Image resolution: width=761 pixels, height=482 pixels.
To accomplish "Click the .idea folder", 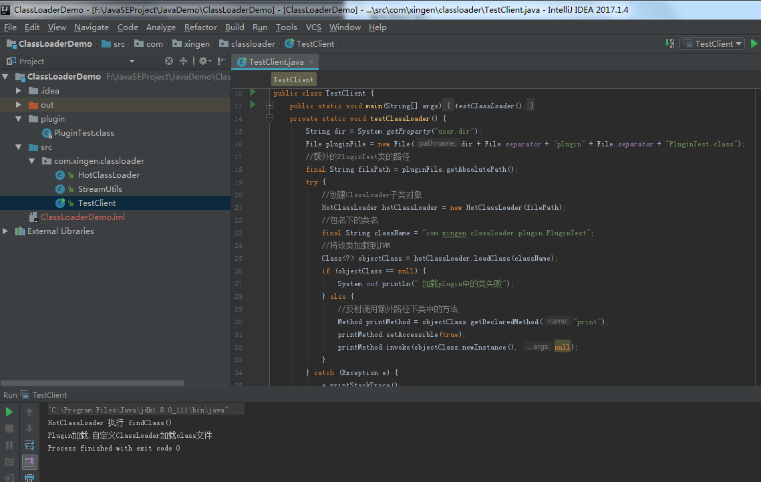I will tap(49, 91).
